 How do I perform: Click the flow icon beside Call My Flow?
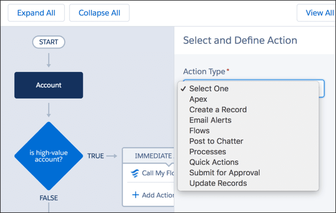[x=135, y=173]
